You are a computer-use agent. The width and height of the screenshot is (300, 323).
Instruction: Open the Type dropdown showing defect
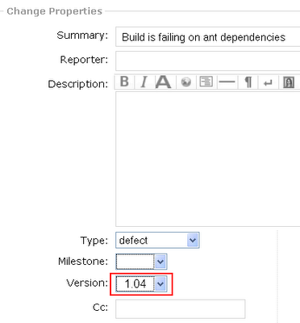157,240
